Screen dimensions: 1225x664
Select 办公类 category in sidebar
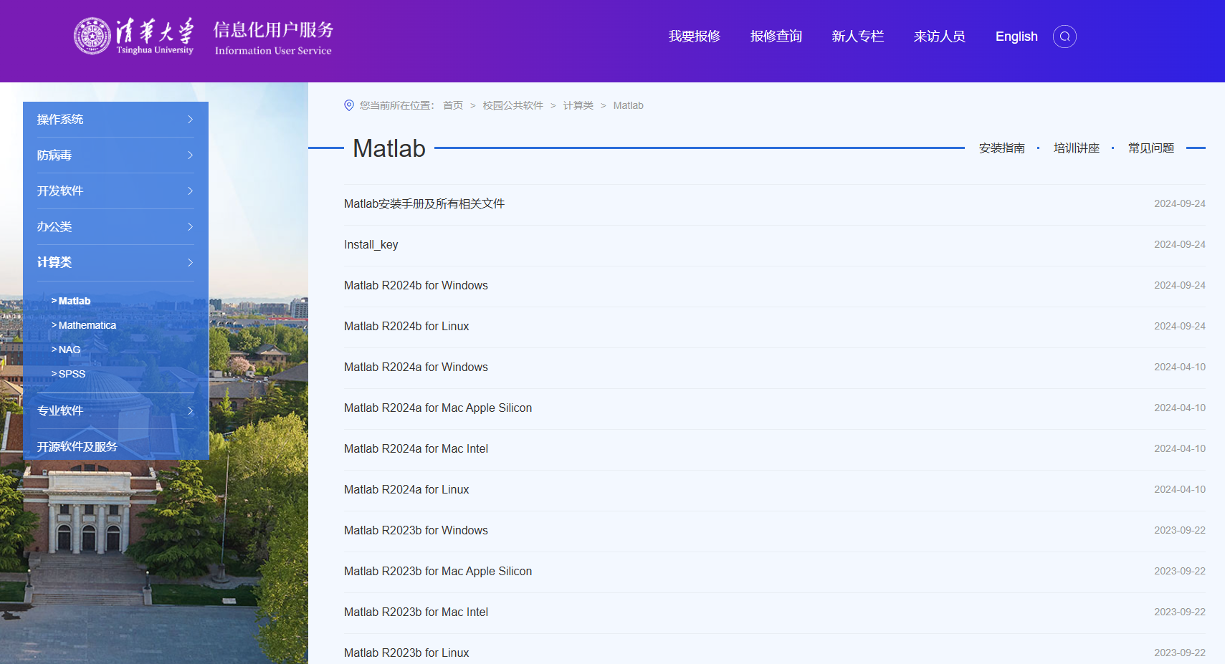point(54,227)
